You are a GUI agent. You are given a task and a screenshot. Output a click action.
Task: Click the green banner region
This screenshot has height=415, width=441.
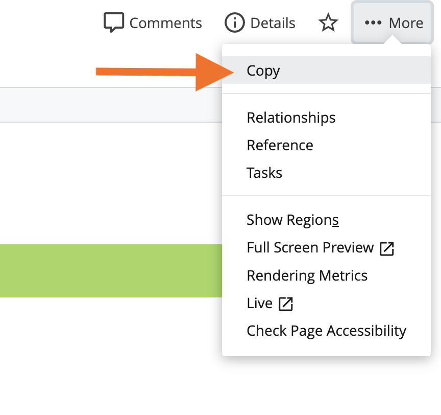tap(111, 270)
